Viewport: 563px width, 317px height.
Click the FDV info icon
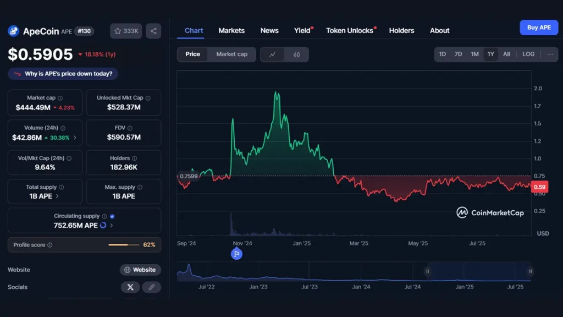coord(130,128)
